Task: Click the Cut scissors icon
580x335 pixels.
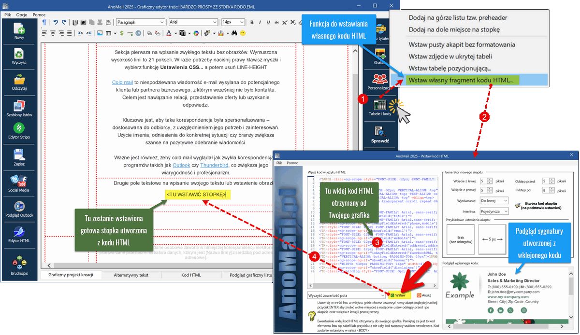Action: pyautogui.click(x=100, y=22)
